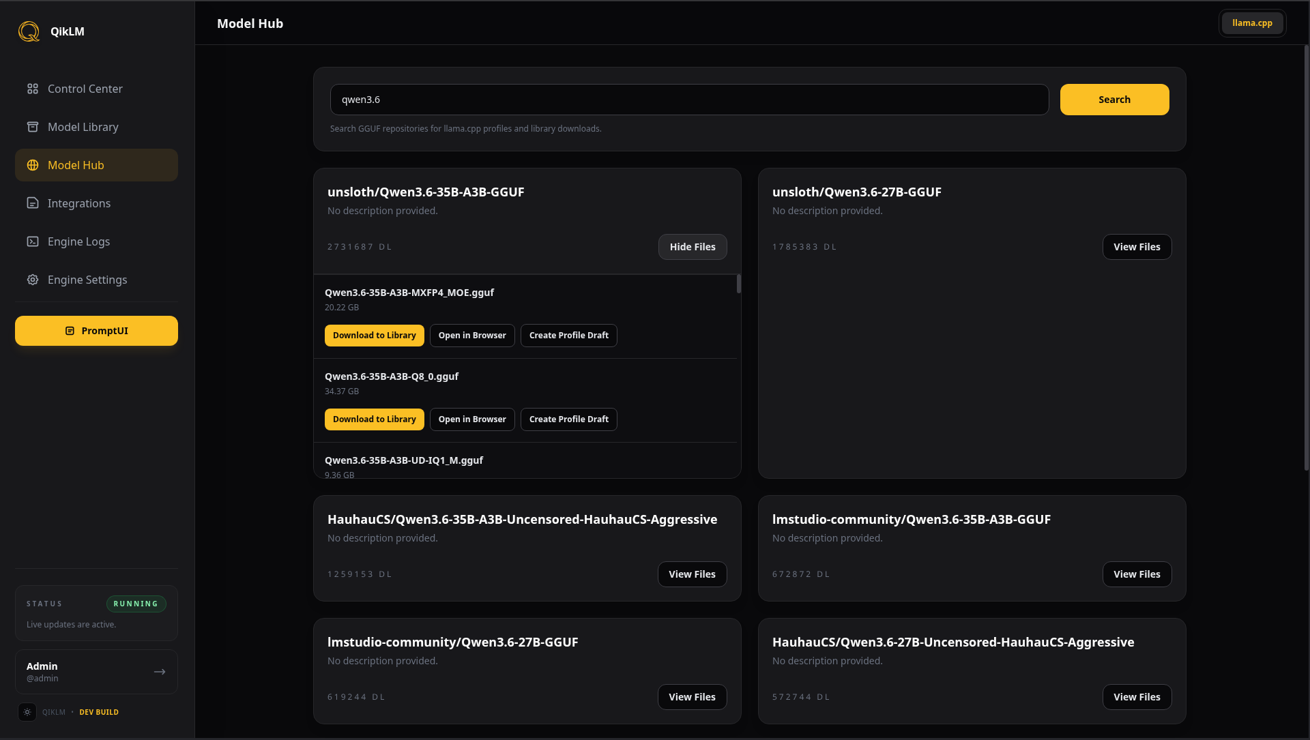This screenshot has height=740, width=1310.
Task: Click title unsloth/Qwen3.6-35B-A3B-GGUF
Action: pos(426,192)
